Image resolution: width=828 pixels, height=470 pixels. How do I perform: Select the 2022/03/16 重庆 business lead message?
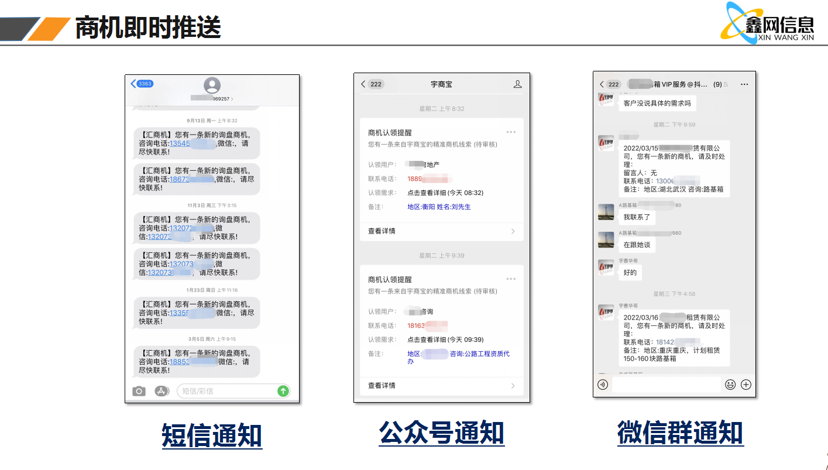674,338
